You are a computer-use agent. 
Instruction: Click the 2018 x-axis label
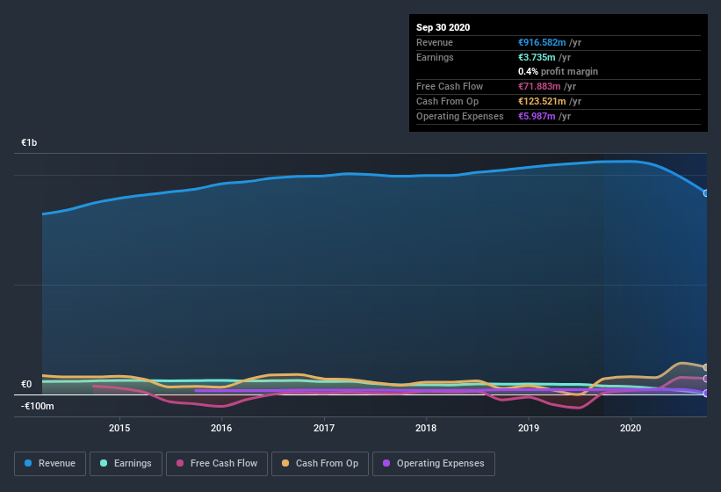click(426, 428)
